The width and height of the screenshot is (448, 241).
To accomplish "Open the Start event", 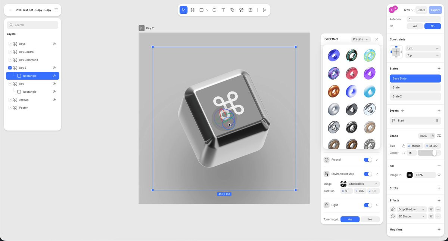I will point(415,121).
